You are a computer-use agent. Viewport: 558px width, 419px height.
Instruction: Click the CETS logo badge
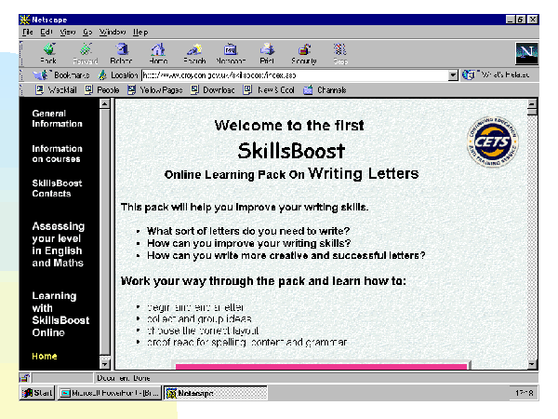493,140
